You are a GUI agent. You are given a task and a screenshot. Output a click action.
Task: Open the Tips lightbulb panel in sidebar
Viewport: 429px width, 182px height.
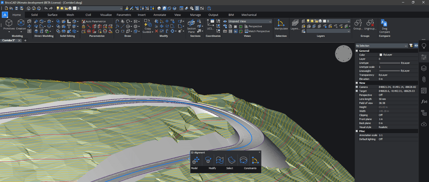(424, 46)
